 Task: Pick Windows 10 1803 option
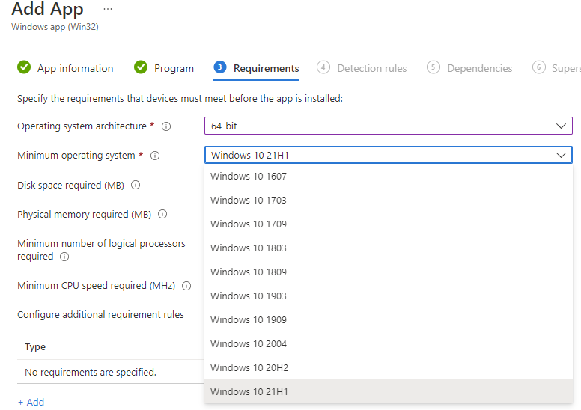tap(389, 248)
